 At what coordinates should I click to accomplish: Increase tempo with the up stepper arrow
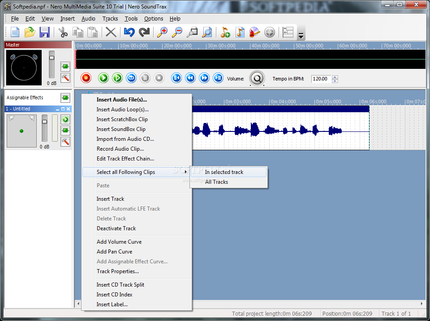pyautogui.click(x=335, y=77)
